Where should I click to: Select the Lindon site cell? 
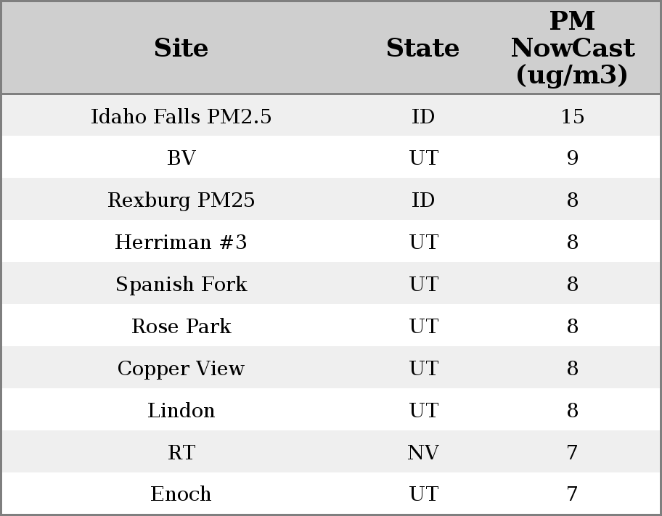pos(181,411)
